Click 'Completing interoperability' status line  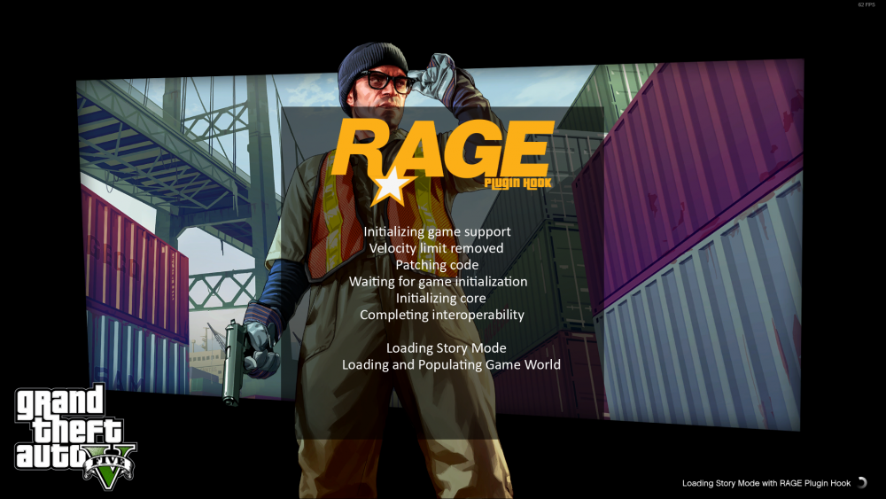(442, 315)
